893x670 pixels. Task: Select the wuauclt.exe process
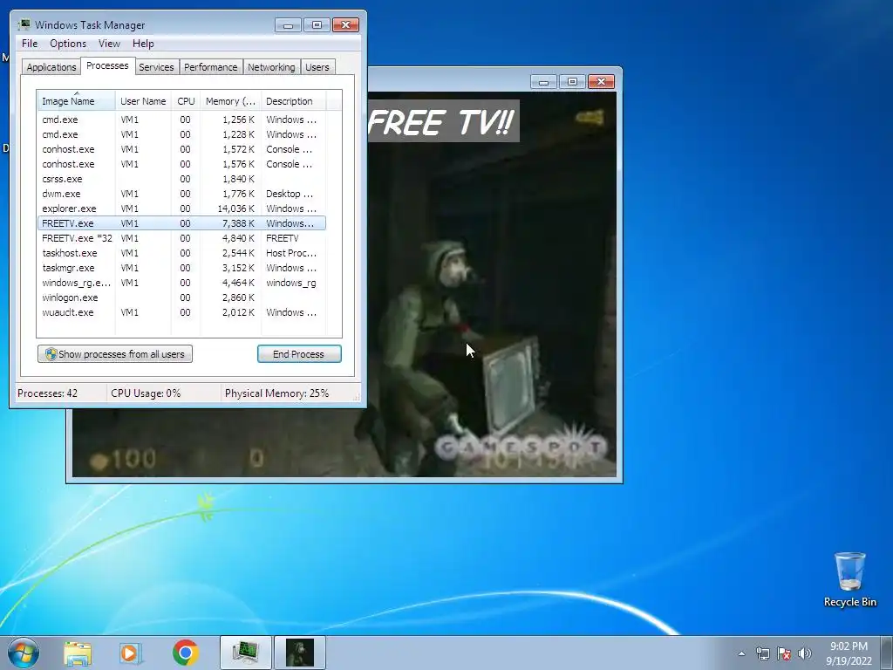tap(181, 312)
